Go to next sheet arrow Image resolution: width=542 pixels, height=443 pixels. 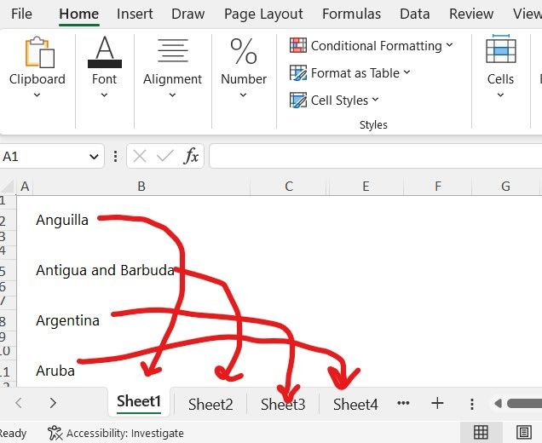point(53,403)
